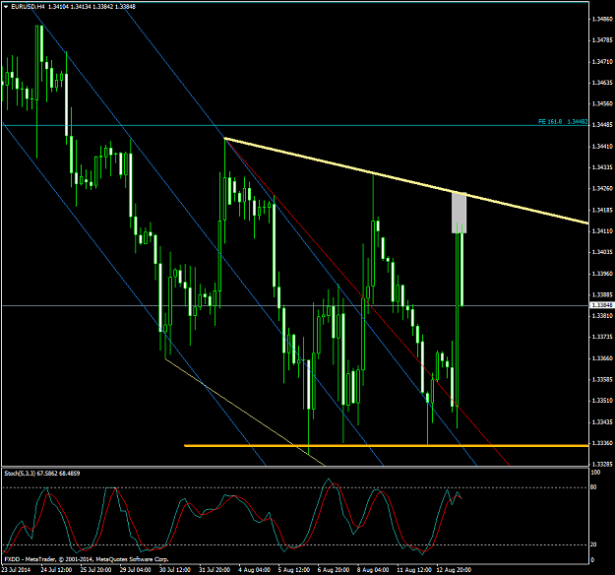615x575 pixels.
Task: Click the FXDD - MetaTrader copyright text
Action: (x=87, y=559)
